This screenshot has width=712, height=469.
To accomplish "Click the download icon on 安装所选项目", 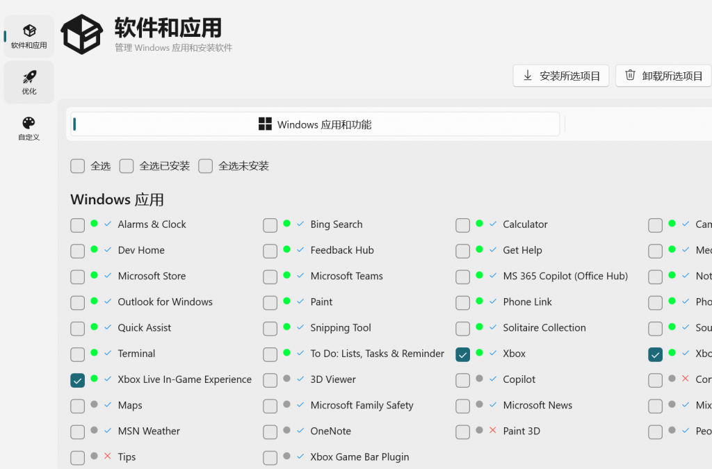I will point(528,75).
